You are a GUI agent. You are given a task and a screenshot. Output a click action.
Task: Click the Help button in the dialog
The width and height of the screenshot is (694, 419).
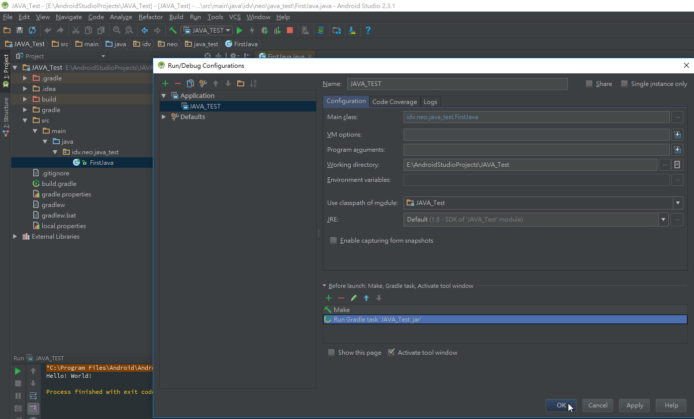coord(671,405)
